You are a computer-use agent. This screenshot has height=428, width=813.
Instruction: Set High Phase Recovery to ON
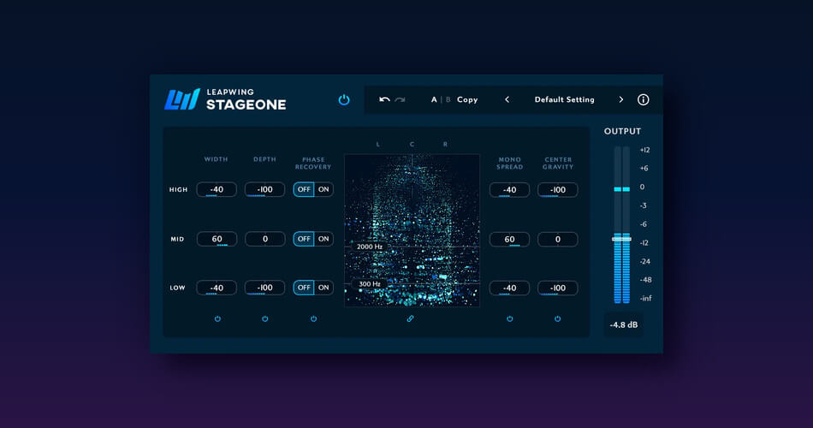point(323,190)
